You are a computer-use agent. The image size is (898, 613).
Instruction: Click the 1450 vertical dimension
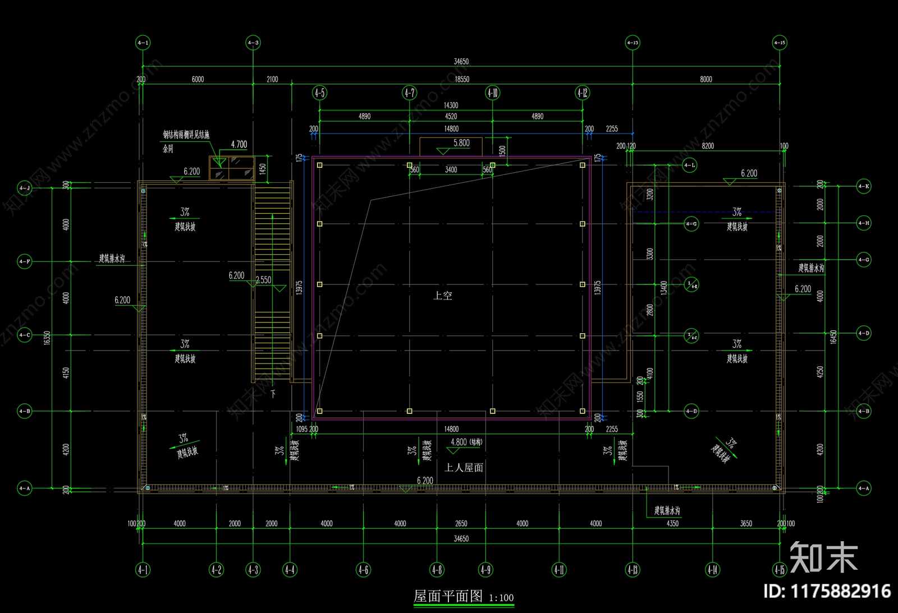(x=263, y=169)
